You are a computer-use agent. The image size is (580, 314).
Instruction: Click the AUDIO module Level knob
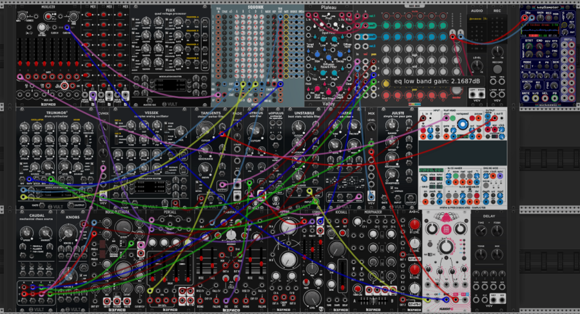click(477, 66)
